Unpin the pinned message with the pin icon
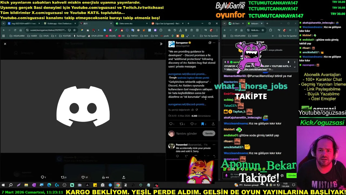 (288, 62)
